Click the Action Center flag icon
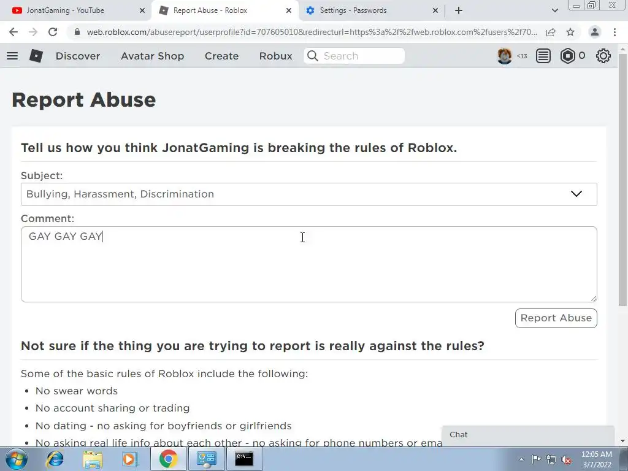Screen dimensions: 628x471 click(536, 459)
